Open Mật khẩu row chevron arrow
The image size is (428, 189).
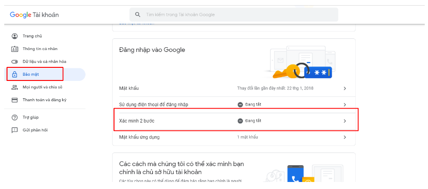coord(345,88)
